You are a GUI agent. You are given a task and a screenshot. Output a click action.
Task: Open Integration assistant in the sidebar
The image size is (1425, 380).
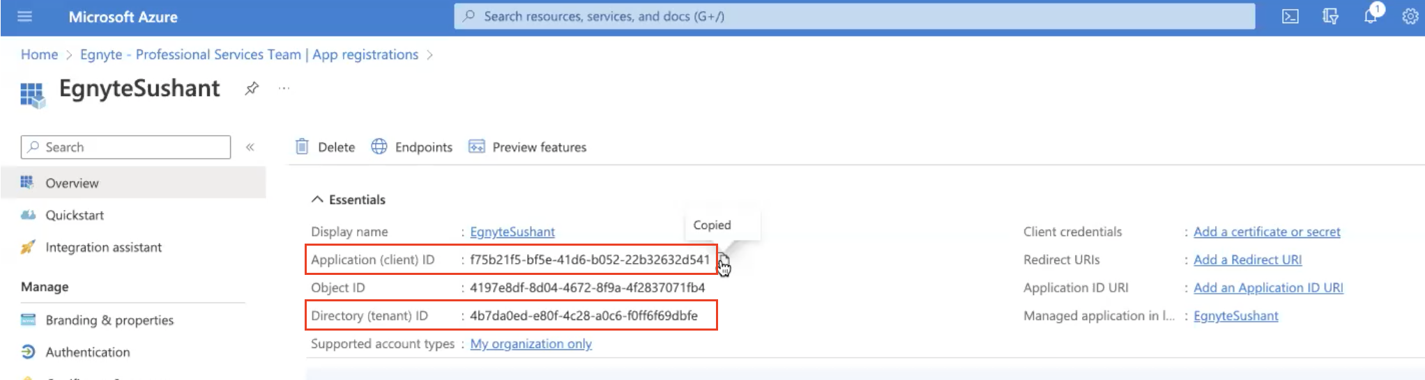pyautogui.click(x=103, y=247)
